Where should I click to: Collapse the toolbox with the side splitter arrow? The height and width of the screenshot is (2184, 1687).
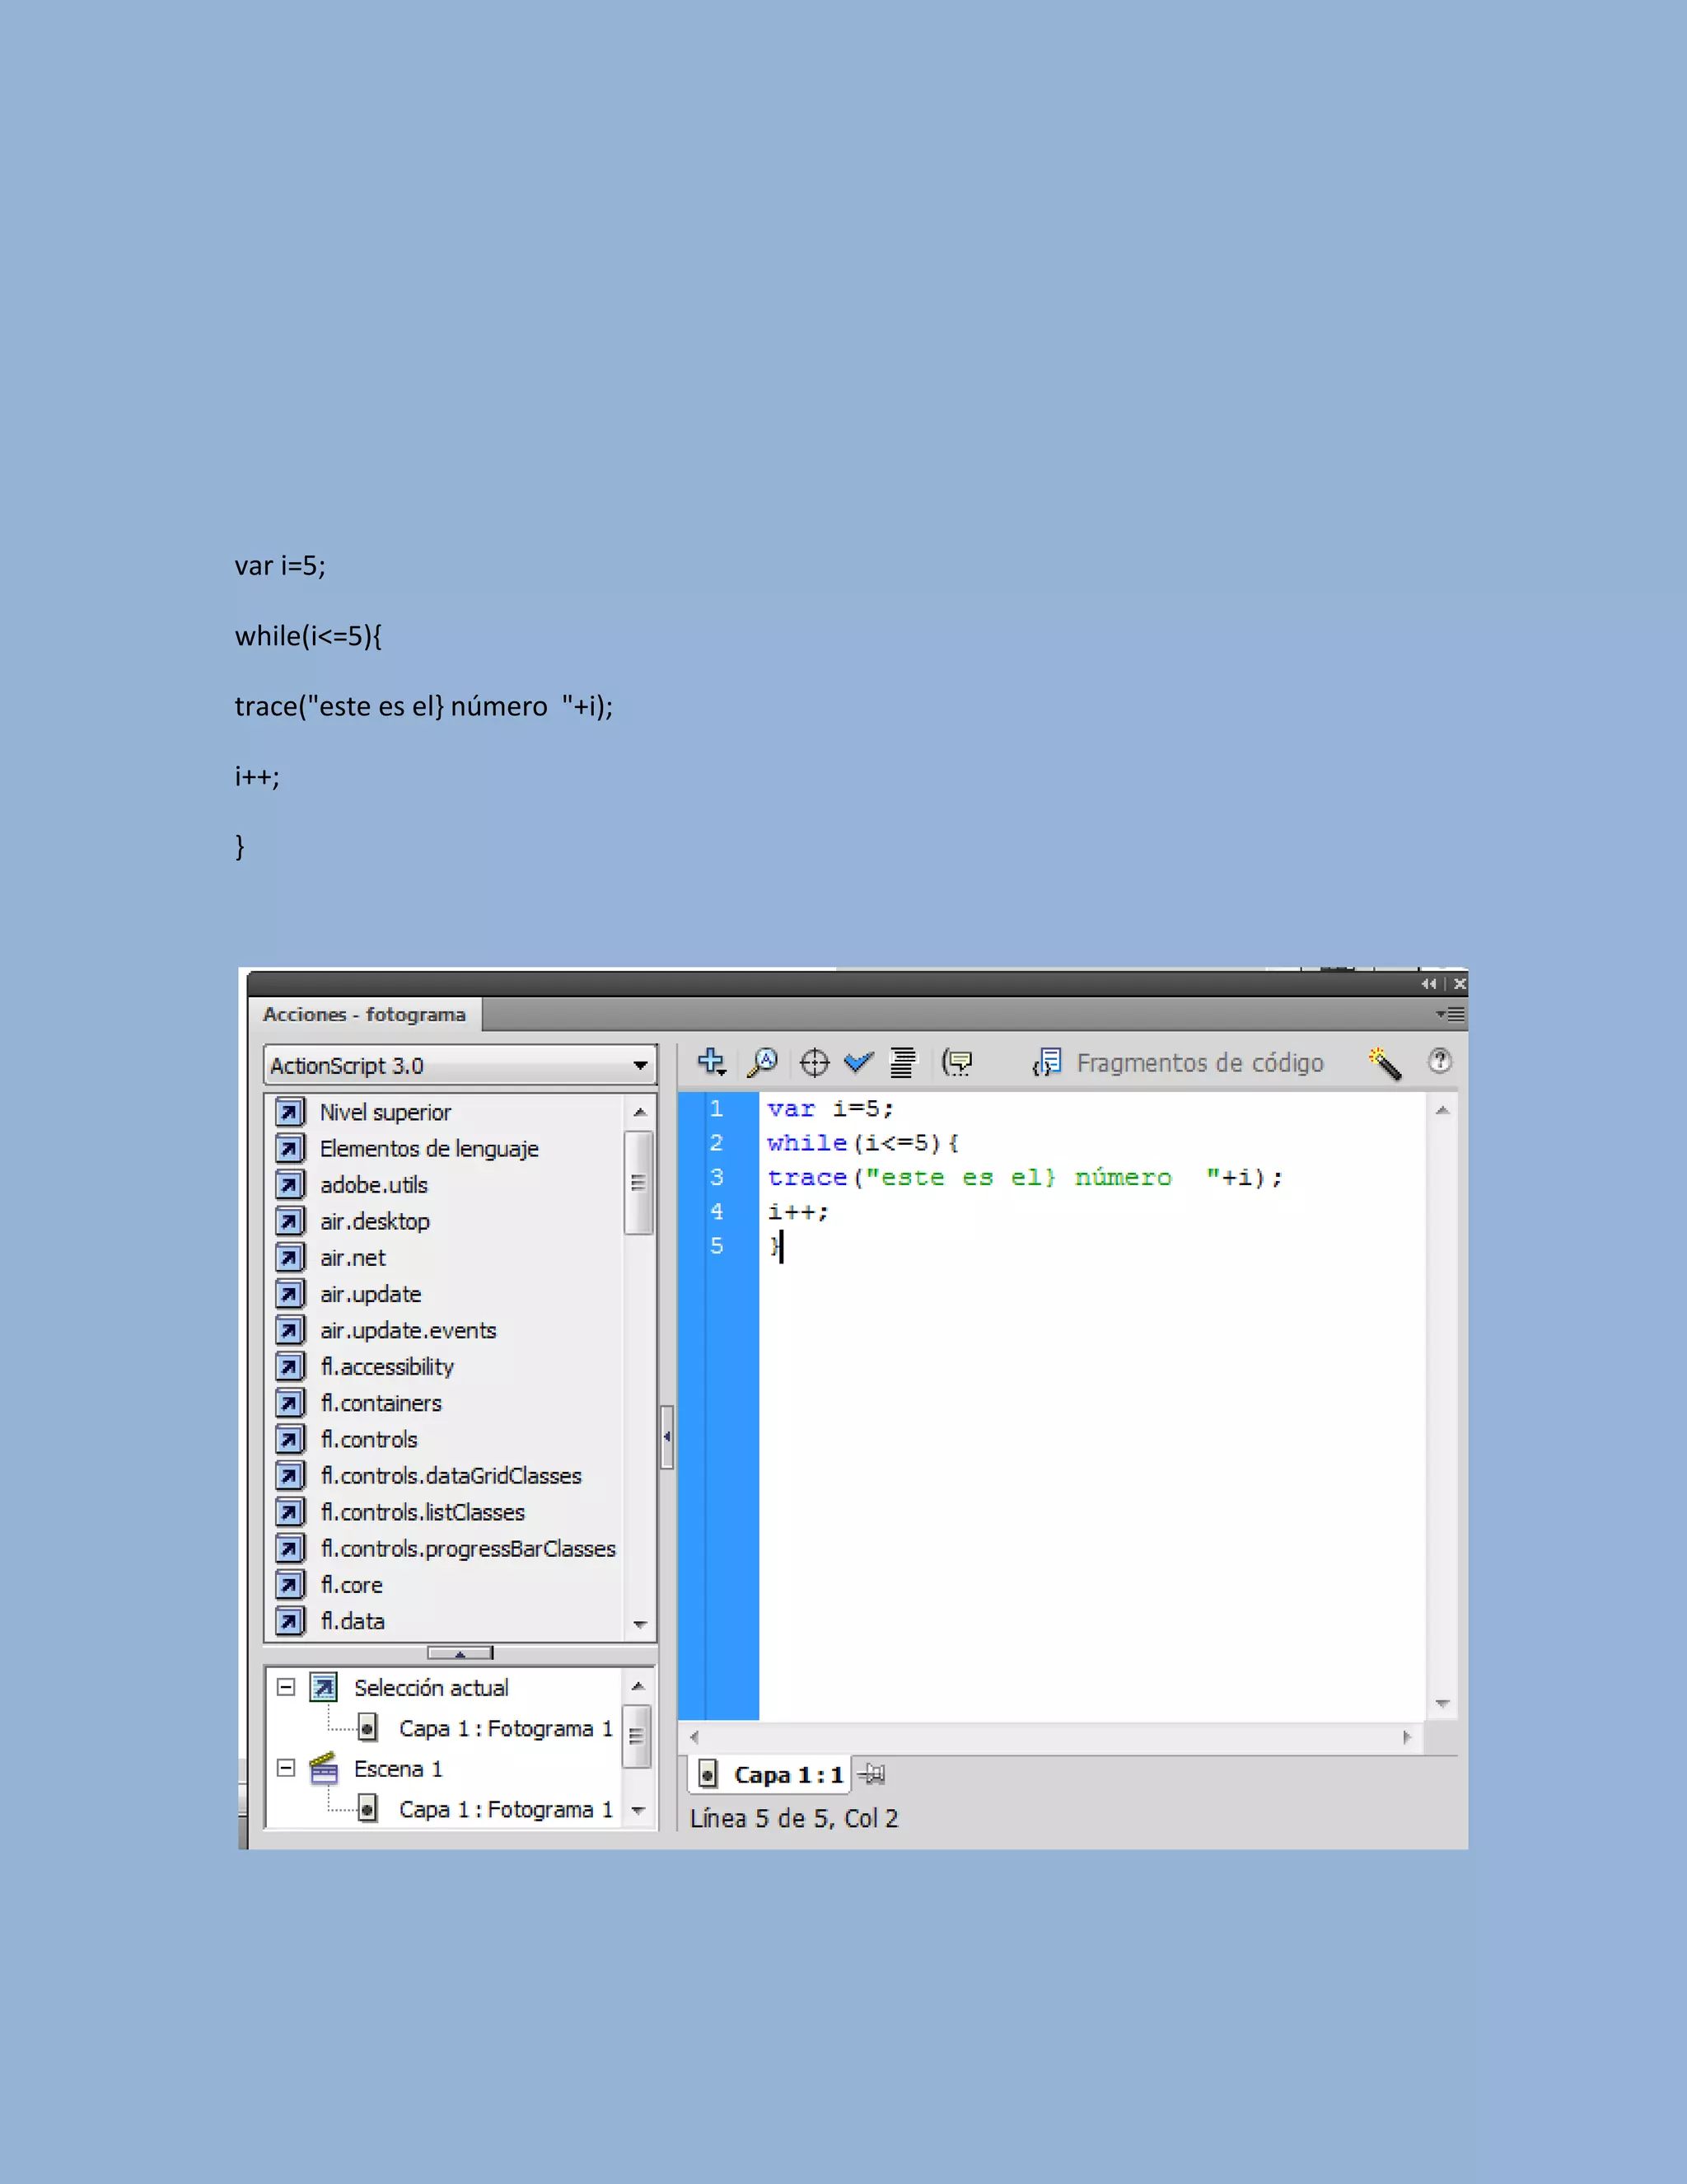click(666, 1436)
